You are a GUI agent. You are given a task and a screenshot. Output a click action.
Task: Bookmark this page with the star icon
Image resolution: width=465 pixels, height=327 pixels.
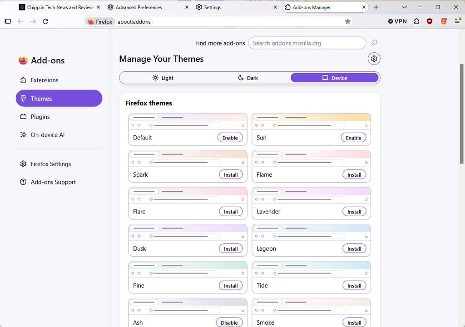347,21
